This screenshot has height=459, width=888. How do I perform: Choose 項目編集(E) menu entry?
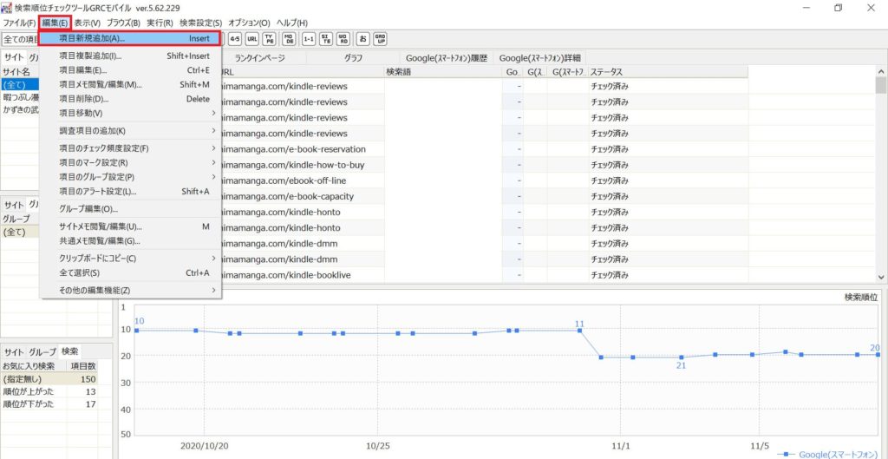point(130,70)
